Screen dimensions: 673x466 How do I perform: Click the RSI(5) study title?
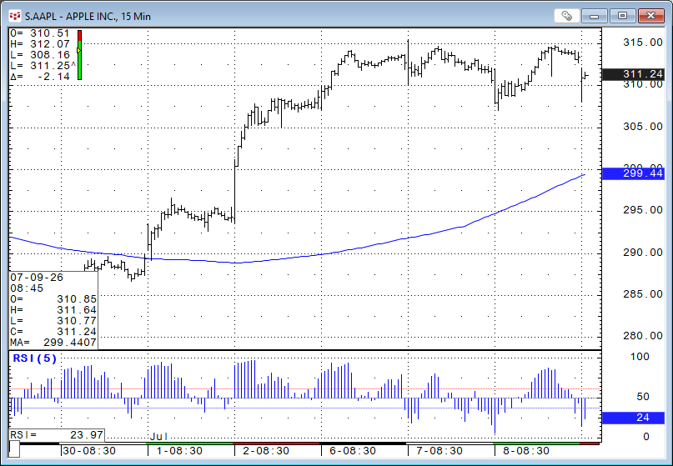tap(35, 358)
